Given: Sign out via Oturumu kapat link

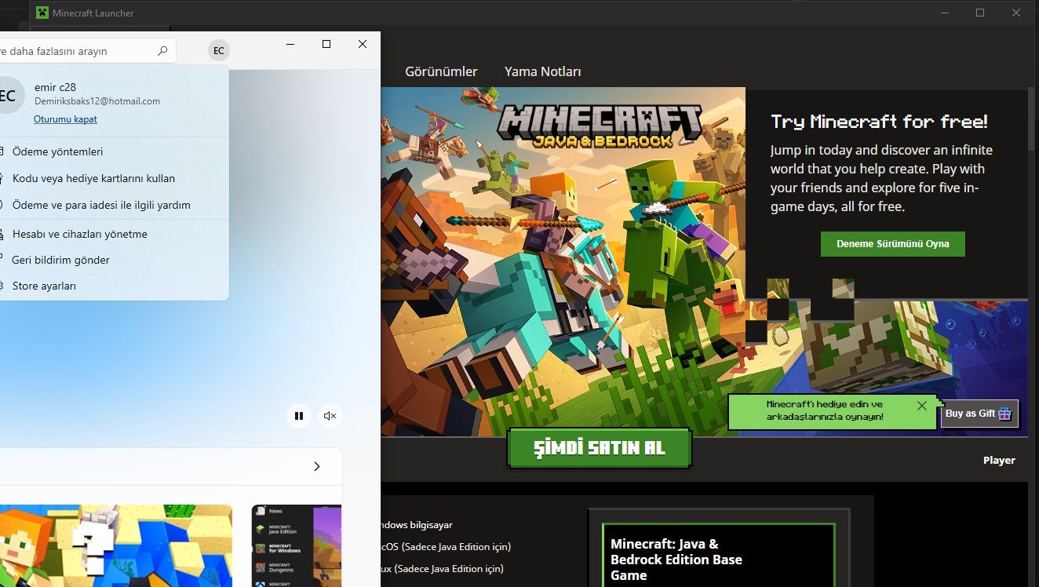Looking at the screenshot, I should click(65, 119).
